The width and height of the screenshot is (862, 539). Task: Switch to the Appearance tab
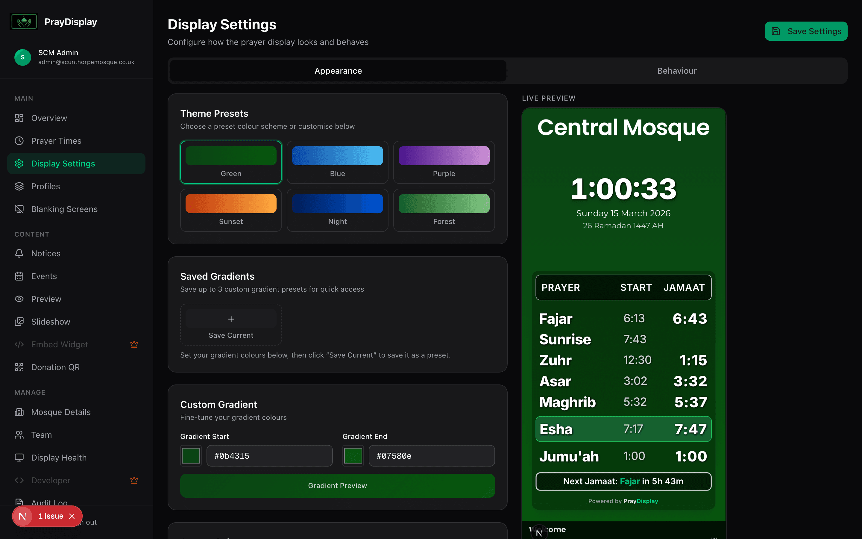coord(337,71)
